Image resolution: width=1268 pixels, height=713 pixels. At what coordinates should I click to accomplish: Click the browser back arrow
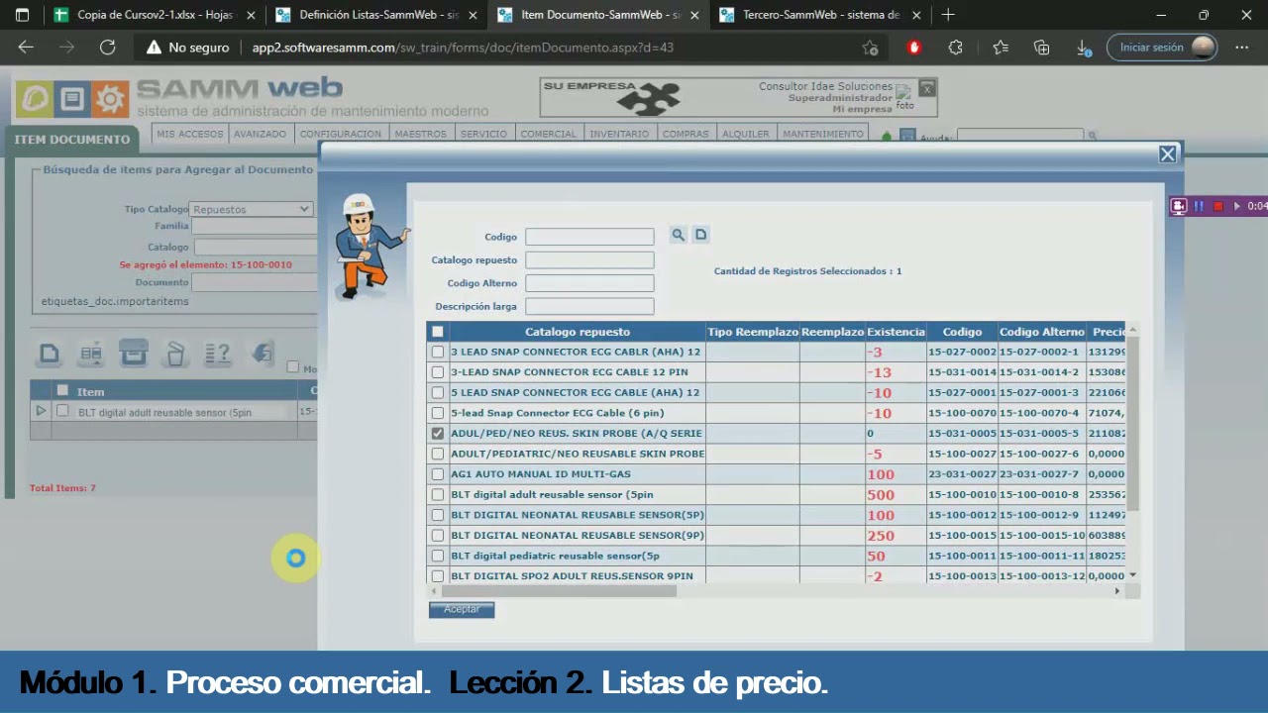point(26,47)
